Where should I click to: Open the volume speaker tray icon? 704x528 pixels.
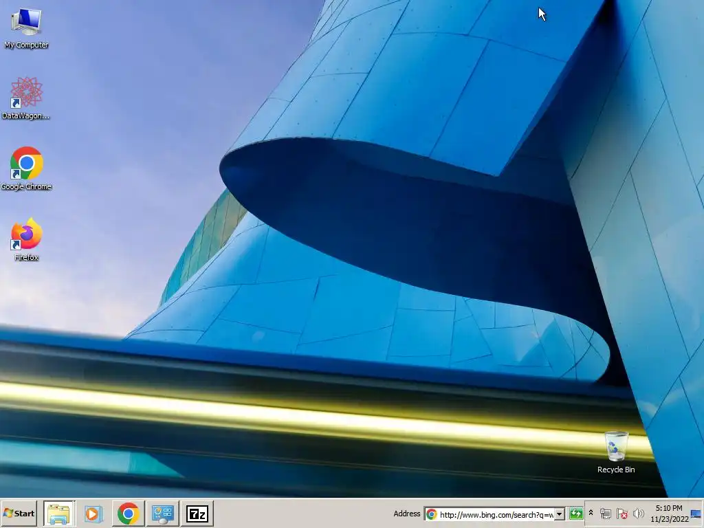(638, 514)
